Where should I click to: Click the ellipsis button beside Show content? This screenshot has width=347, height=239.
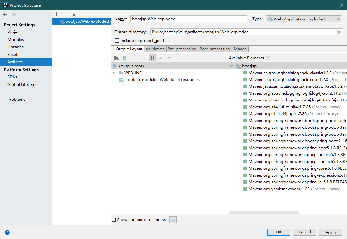(173, 220)
